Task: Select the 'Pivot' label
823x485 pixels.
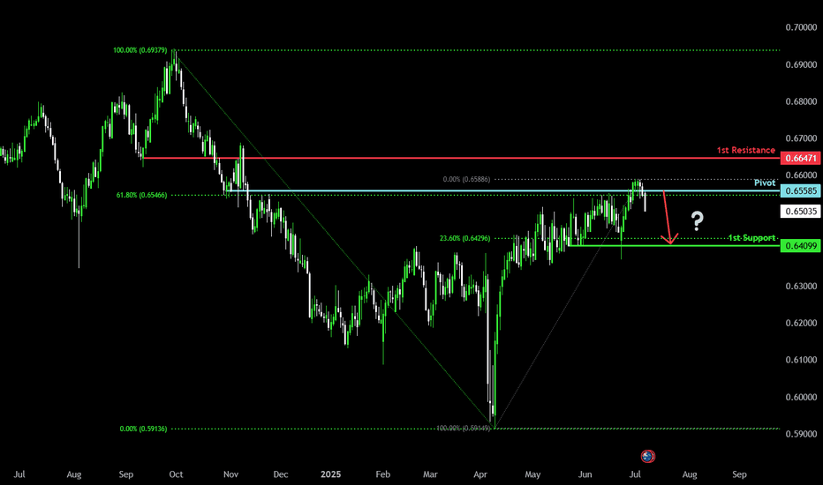Action: point(765,183)
